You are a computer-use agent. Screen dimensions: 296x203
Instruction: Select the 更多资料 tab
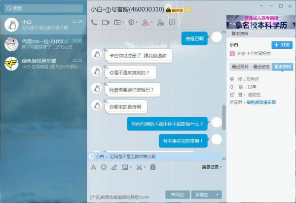tap(283, 67)
